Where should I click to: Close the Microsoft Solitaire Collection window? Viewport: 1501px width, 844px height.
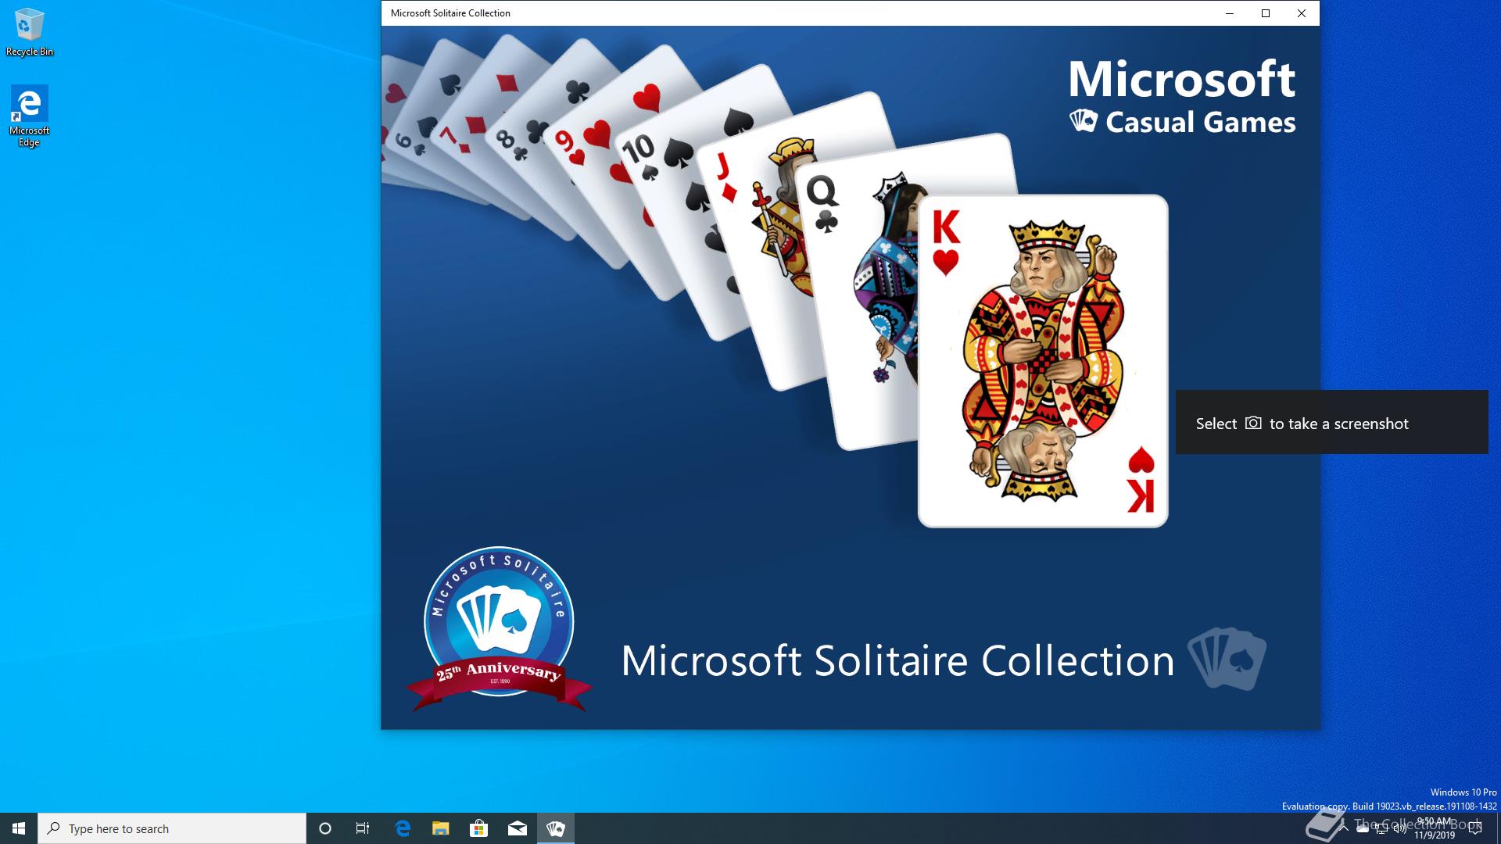(x=1302, y=13)
